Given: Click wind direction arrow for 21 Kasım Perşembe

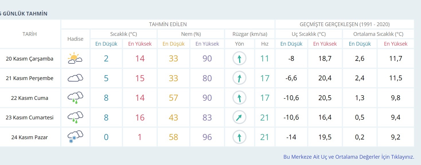Looking at the screenshot, I should [239, 78].
